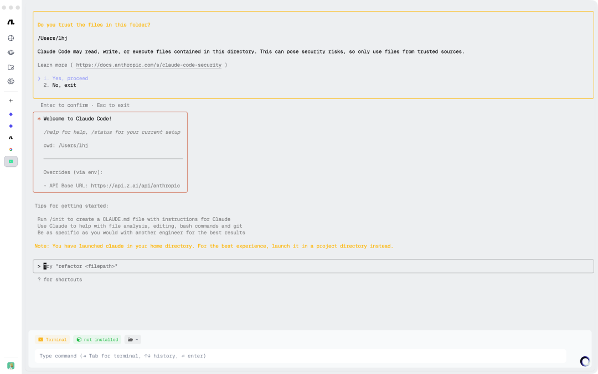
Task: Focus the "Type command" input field
Action: pyautogui.click(x=299, y=356)
